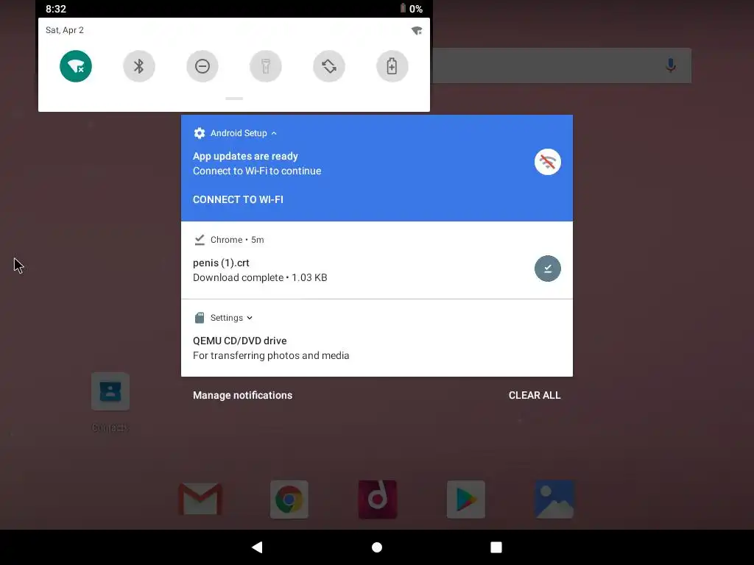
Task: Tap the microphone in the search bar
Action: tap(671, 65)
